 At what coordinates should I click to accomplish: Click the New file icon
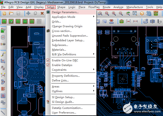(4, 13)
